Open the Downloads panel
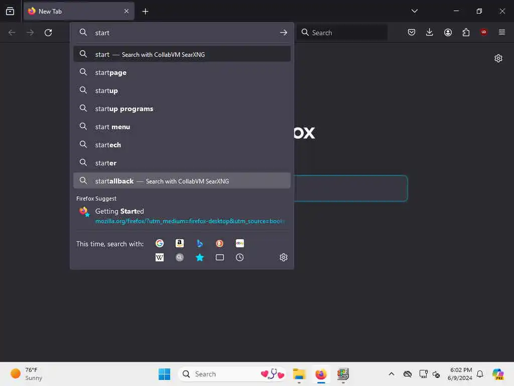Image resolution: width=514 pixels, height=386 pixels. (430, 32)
